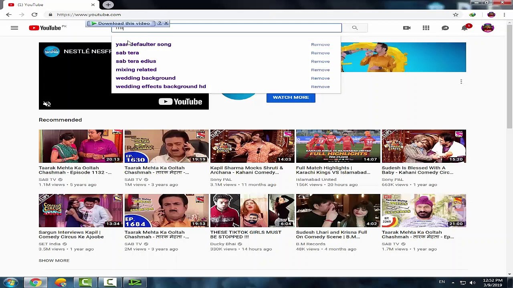Open 'Sudesh Is Blessed With A Baby' thumbnail
The height and width of the screenshot is (288, 513).
click(x=424, y=146)
